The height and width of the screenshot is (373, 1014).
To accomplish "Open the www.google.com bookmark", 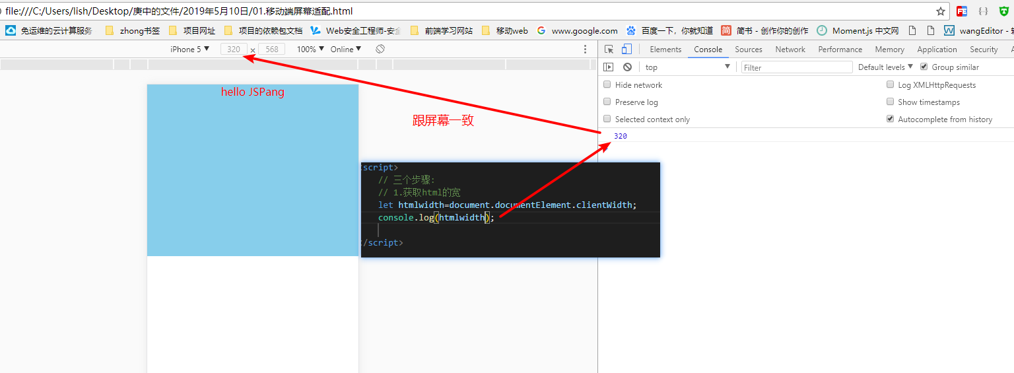I will [x=577, y=30].
